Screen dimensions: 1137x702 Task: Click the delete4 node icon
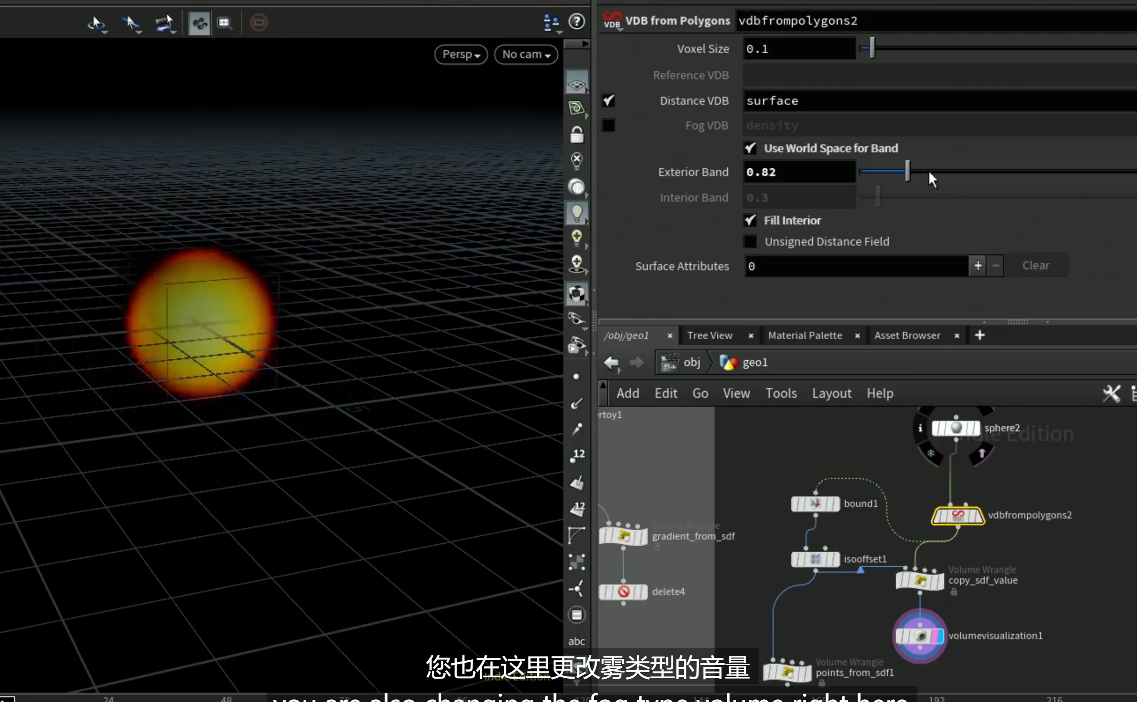[623, 592]
